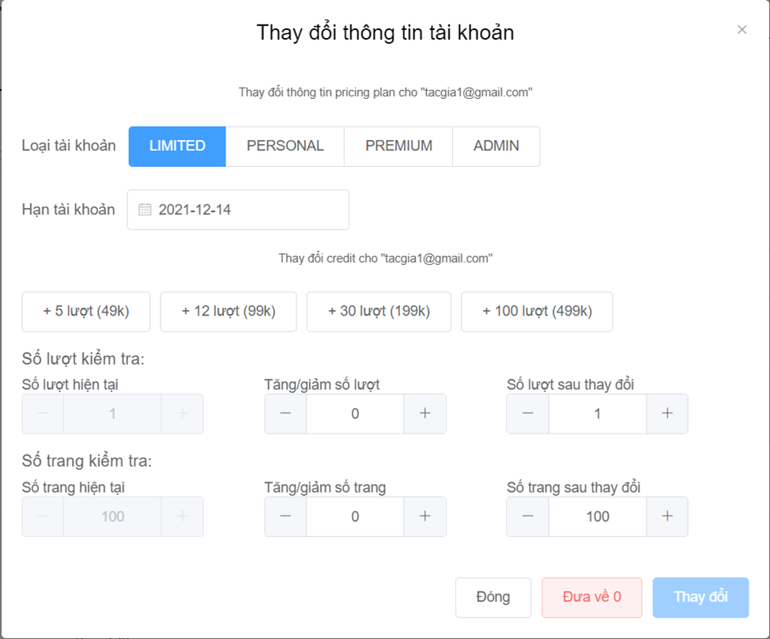Add the + 5 lượt (49k) package

point(86,312)
